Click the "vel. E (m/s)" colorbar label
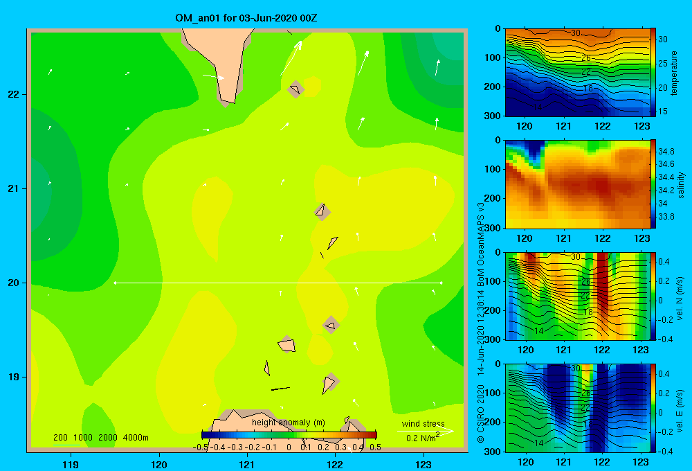This screenshot has height=471, width=692. click(680, 411)
